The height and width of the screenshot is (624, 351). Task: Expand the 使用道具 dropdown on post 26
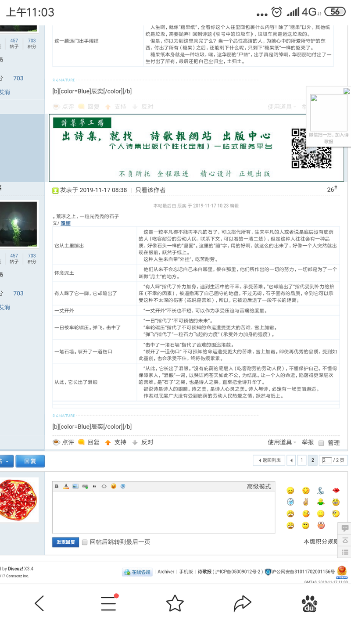click(x=282, y=442)
